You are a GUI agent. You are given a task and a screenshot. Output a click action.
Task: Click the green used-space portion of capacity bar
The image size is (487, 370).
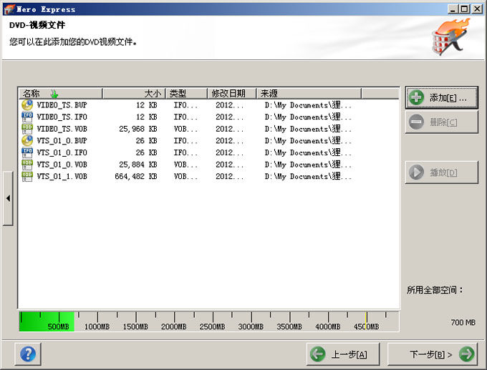pyautogui.click(x=47, y=321)
